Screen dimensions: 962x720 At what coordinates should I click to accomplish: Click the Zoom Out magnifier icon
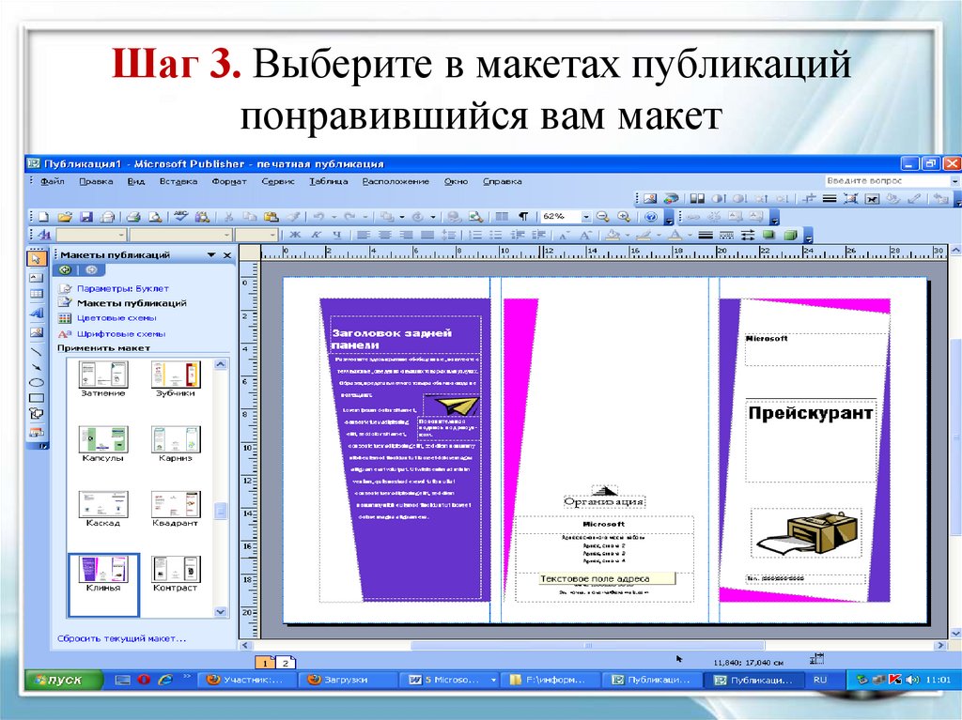(x=602, y=217)
